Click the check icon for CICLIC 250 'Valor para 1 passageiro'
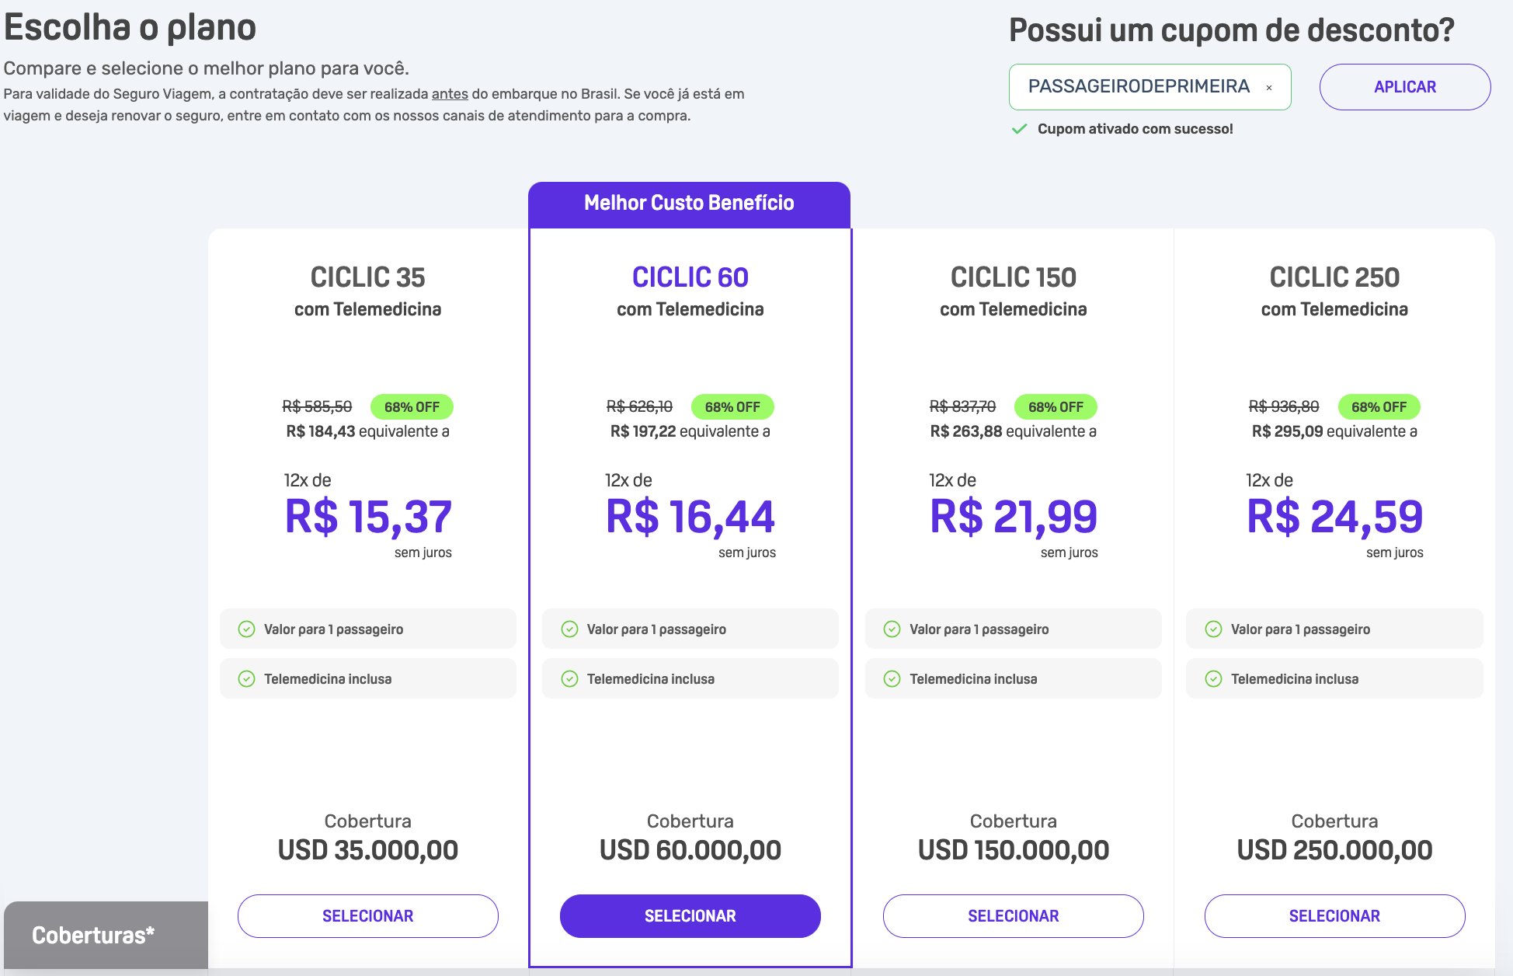1513x976 pixels. tap(1213, 629)
